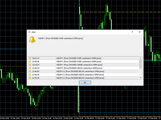Click the bell icon of the 13:56:46 alert
The height and width of the screenshot is (120, 161).
(30, 61)
